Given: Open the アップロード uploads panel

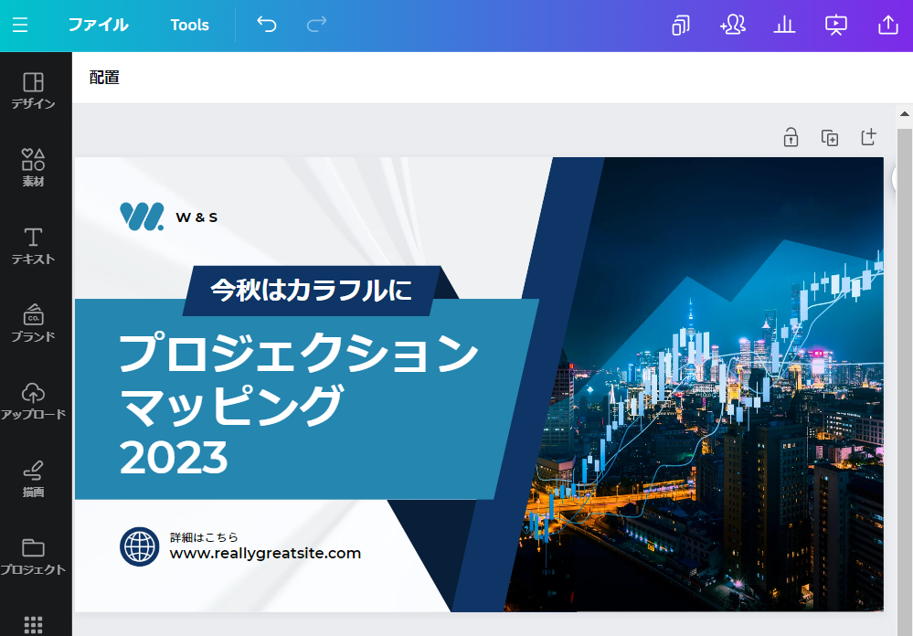Looking at the screenshot, I should click(x=33, y=401).
